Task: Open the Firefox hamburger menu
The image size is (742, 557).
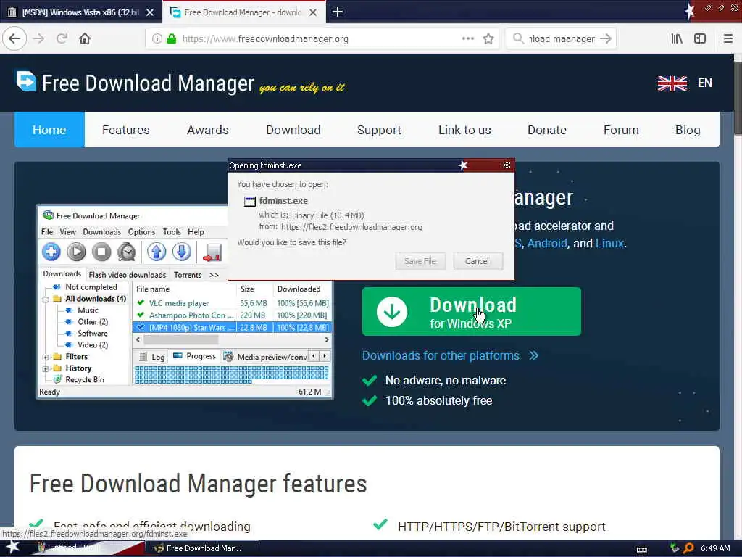Action: (728, 38)
